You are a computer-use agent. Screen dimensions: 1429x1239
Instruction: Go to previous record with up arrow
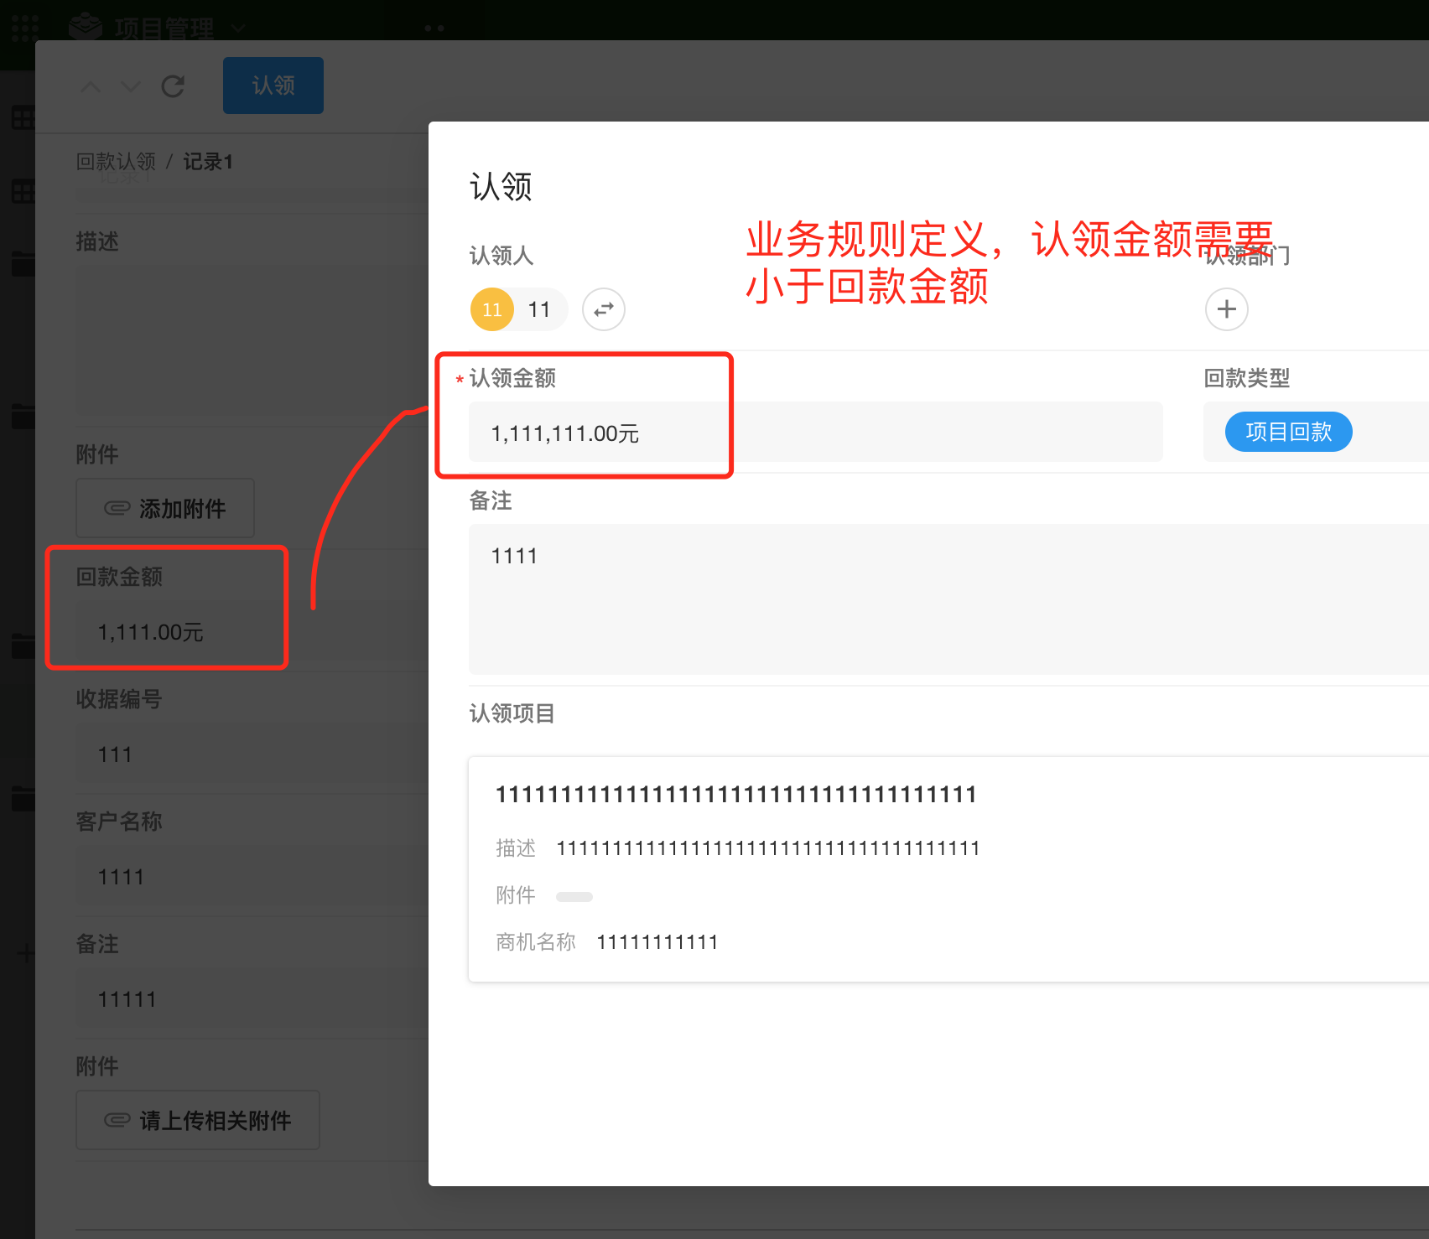tap(91, 86)
